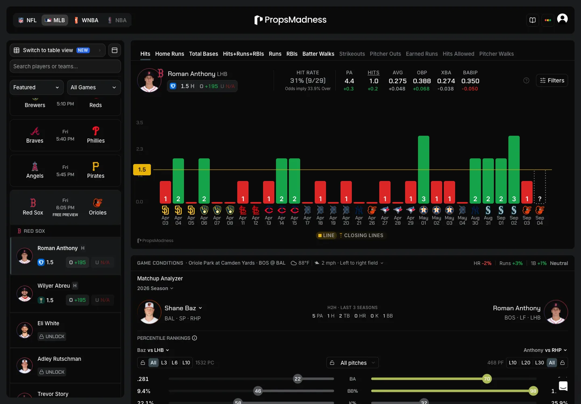The width and height of the screenshot is (581, 404).
Task: Switch to the Total Bases tab
Action: [203, 54]
